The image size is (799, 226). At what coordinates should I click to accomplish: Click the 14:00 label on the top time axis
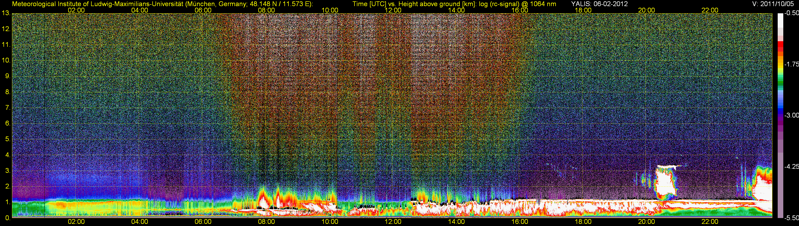pyautogui.click(x=456, y=10)
